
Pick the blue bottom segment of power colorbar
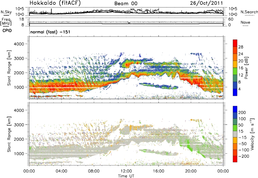tap(235, 92)
